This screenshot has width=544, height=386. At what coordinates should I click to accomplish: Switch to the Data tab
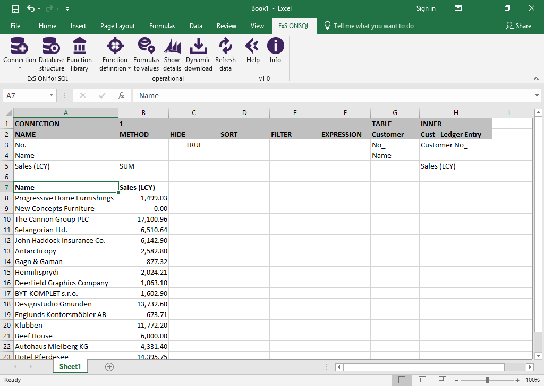click(x=196, y=26)
